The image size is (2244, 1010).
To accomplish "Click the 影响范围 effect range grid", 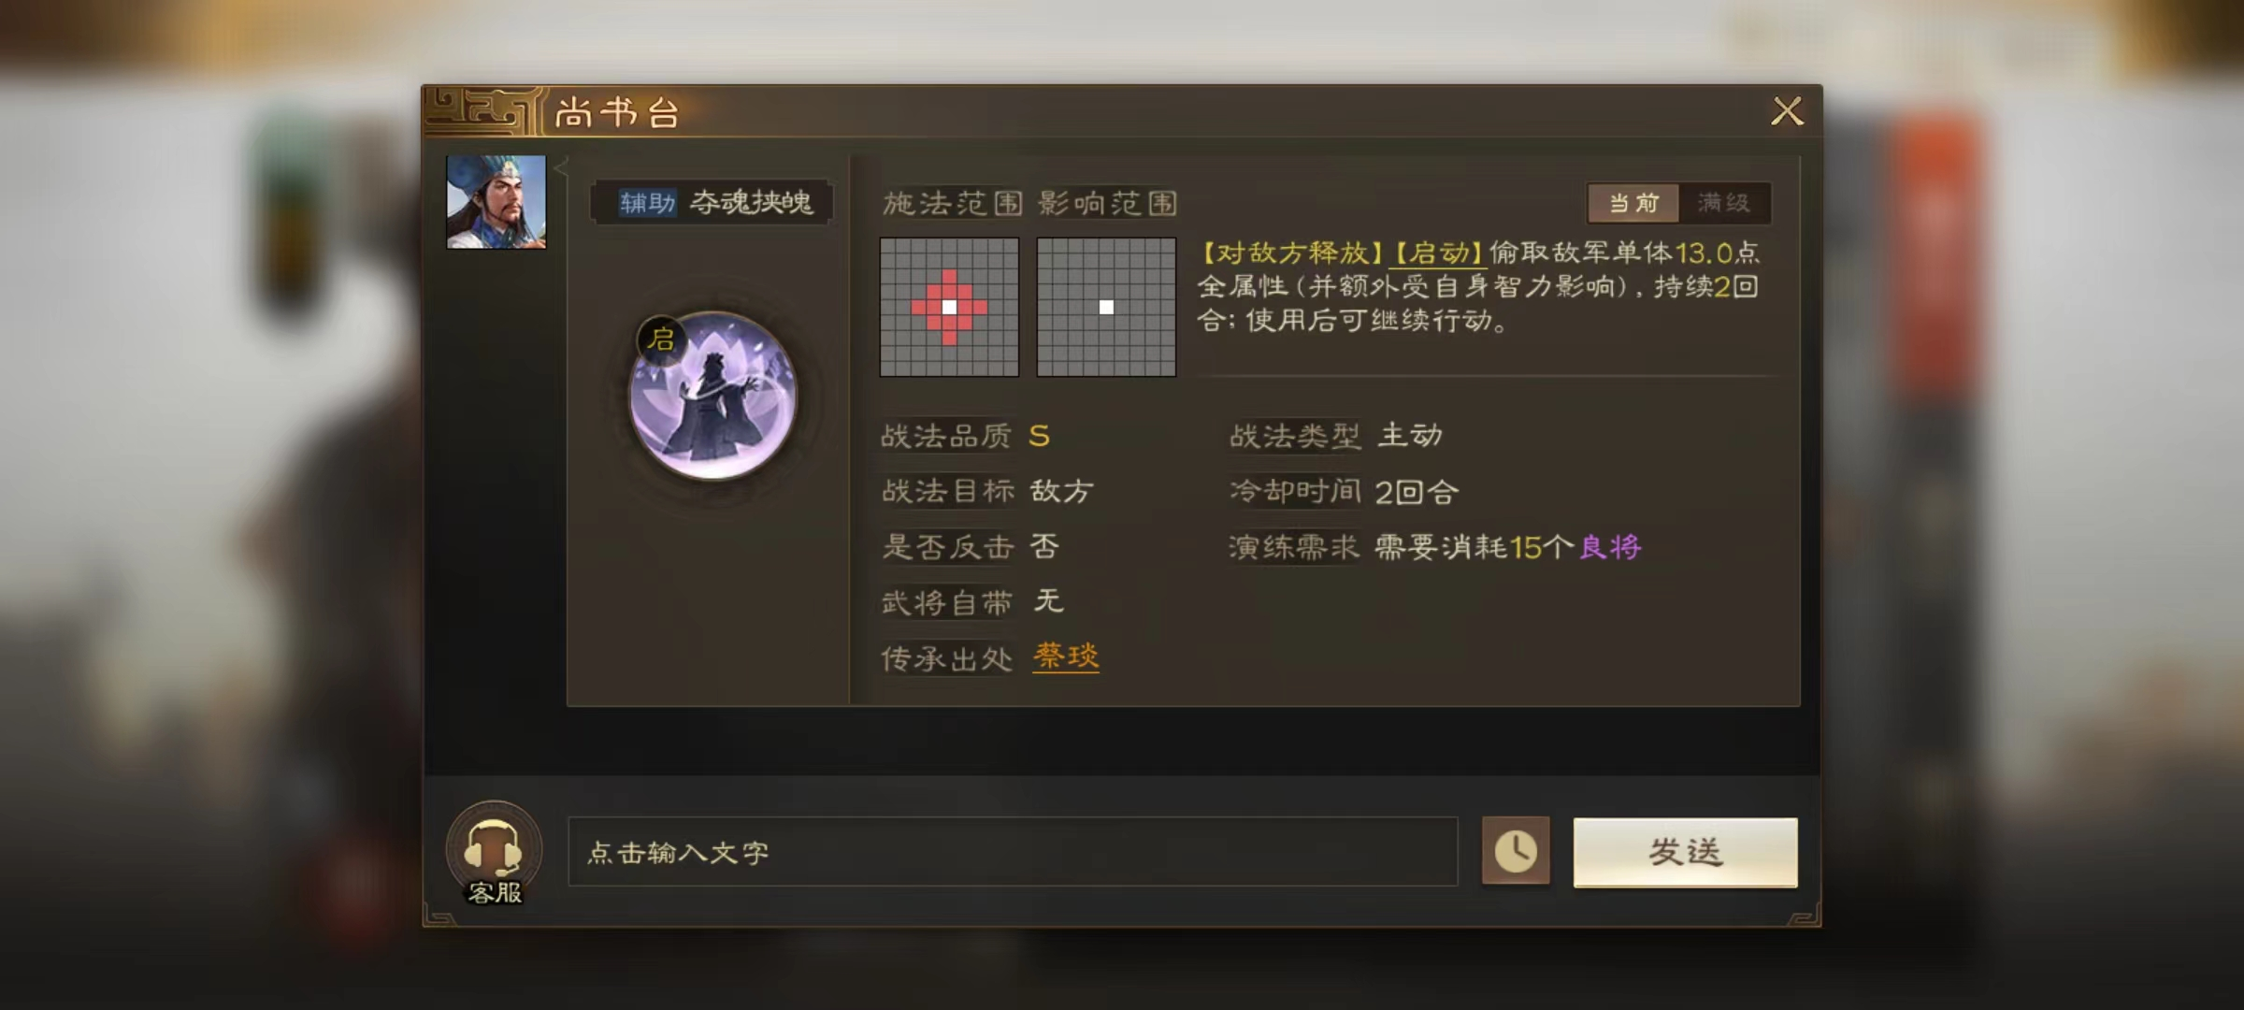I will pos(1106,307).
